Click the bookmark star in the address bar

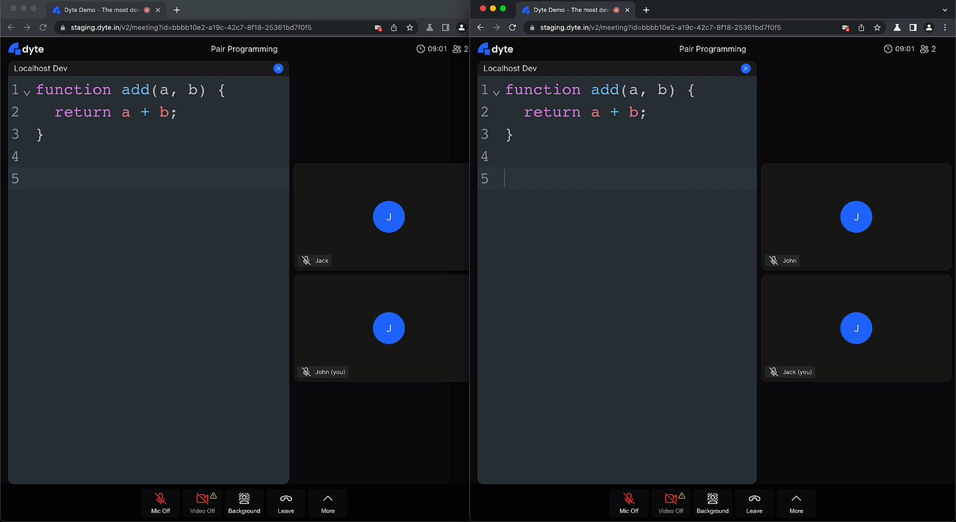coord(410,29)
